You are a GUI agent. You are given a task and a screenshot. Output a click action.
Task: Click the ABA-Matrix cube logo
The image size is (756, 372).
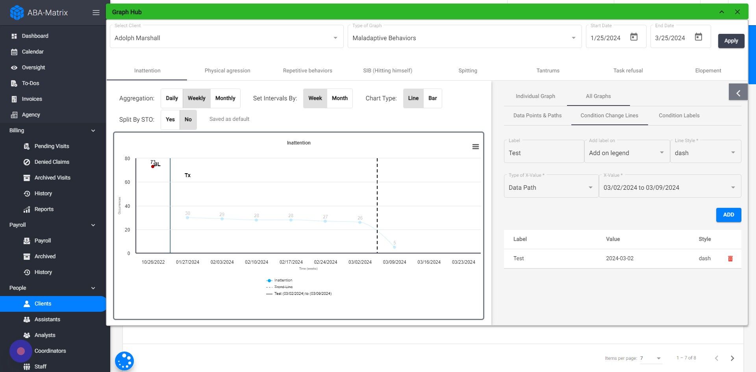[17, 13]
